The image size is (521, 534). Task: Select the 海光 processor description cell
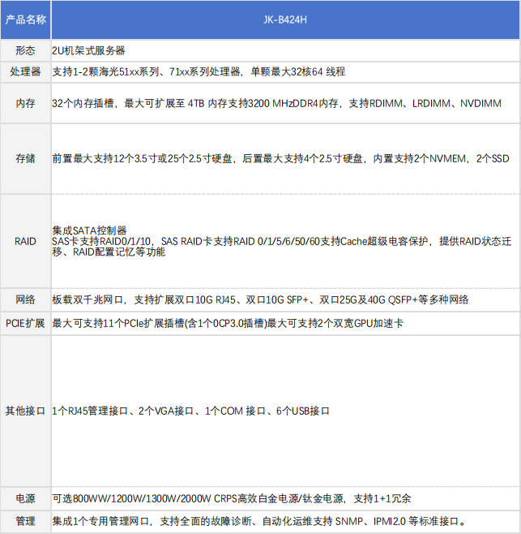coord(199,71)
